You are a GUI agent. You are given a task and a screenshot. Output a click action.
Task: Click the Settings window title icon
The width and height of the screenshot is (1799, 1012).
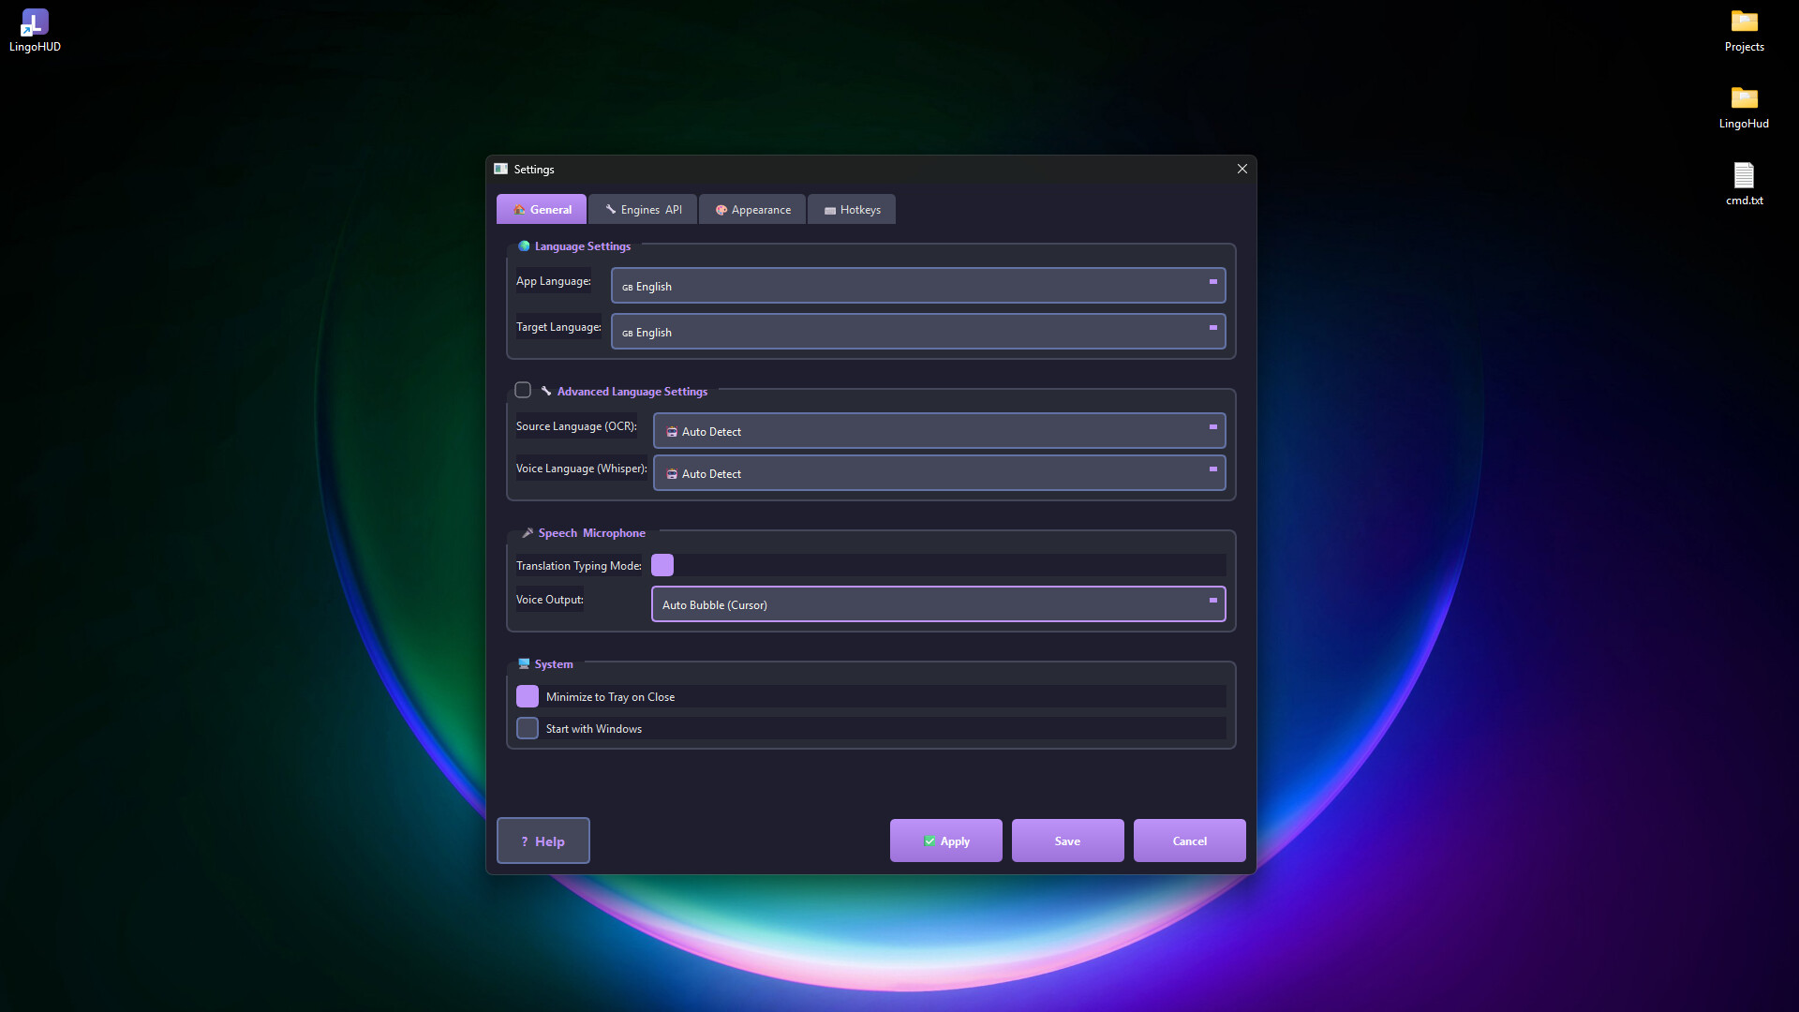click(501, 170)
